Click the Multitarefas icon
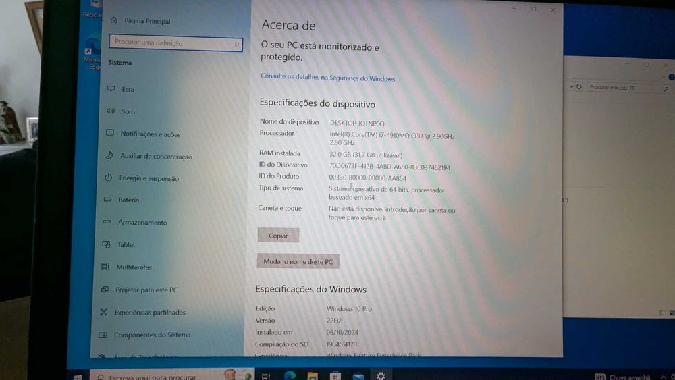The width and height of the screenshot is (675, 380). (x=105, y=267)
